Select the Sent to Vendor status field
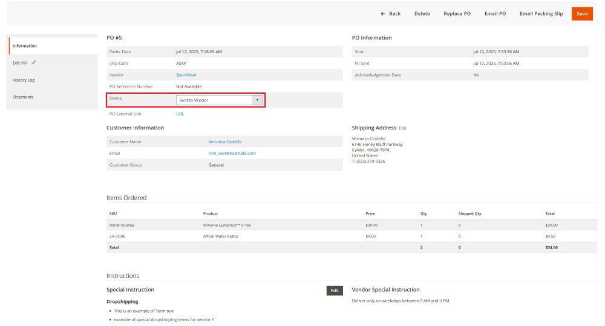This screenshot has height=326, width=605. [x=219, y=100]
